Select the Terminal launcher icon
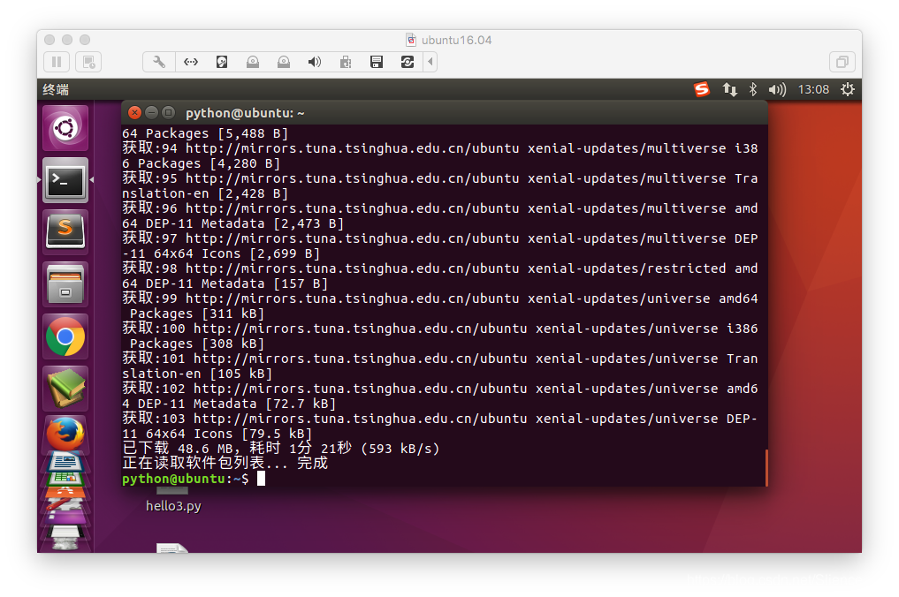Image resolution: width=899 pixels, height=597 pixels. coord(65,180)
